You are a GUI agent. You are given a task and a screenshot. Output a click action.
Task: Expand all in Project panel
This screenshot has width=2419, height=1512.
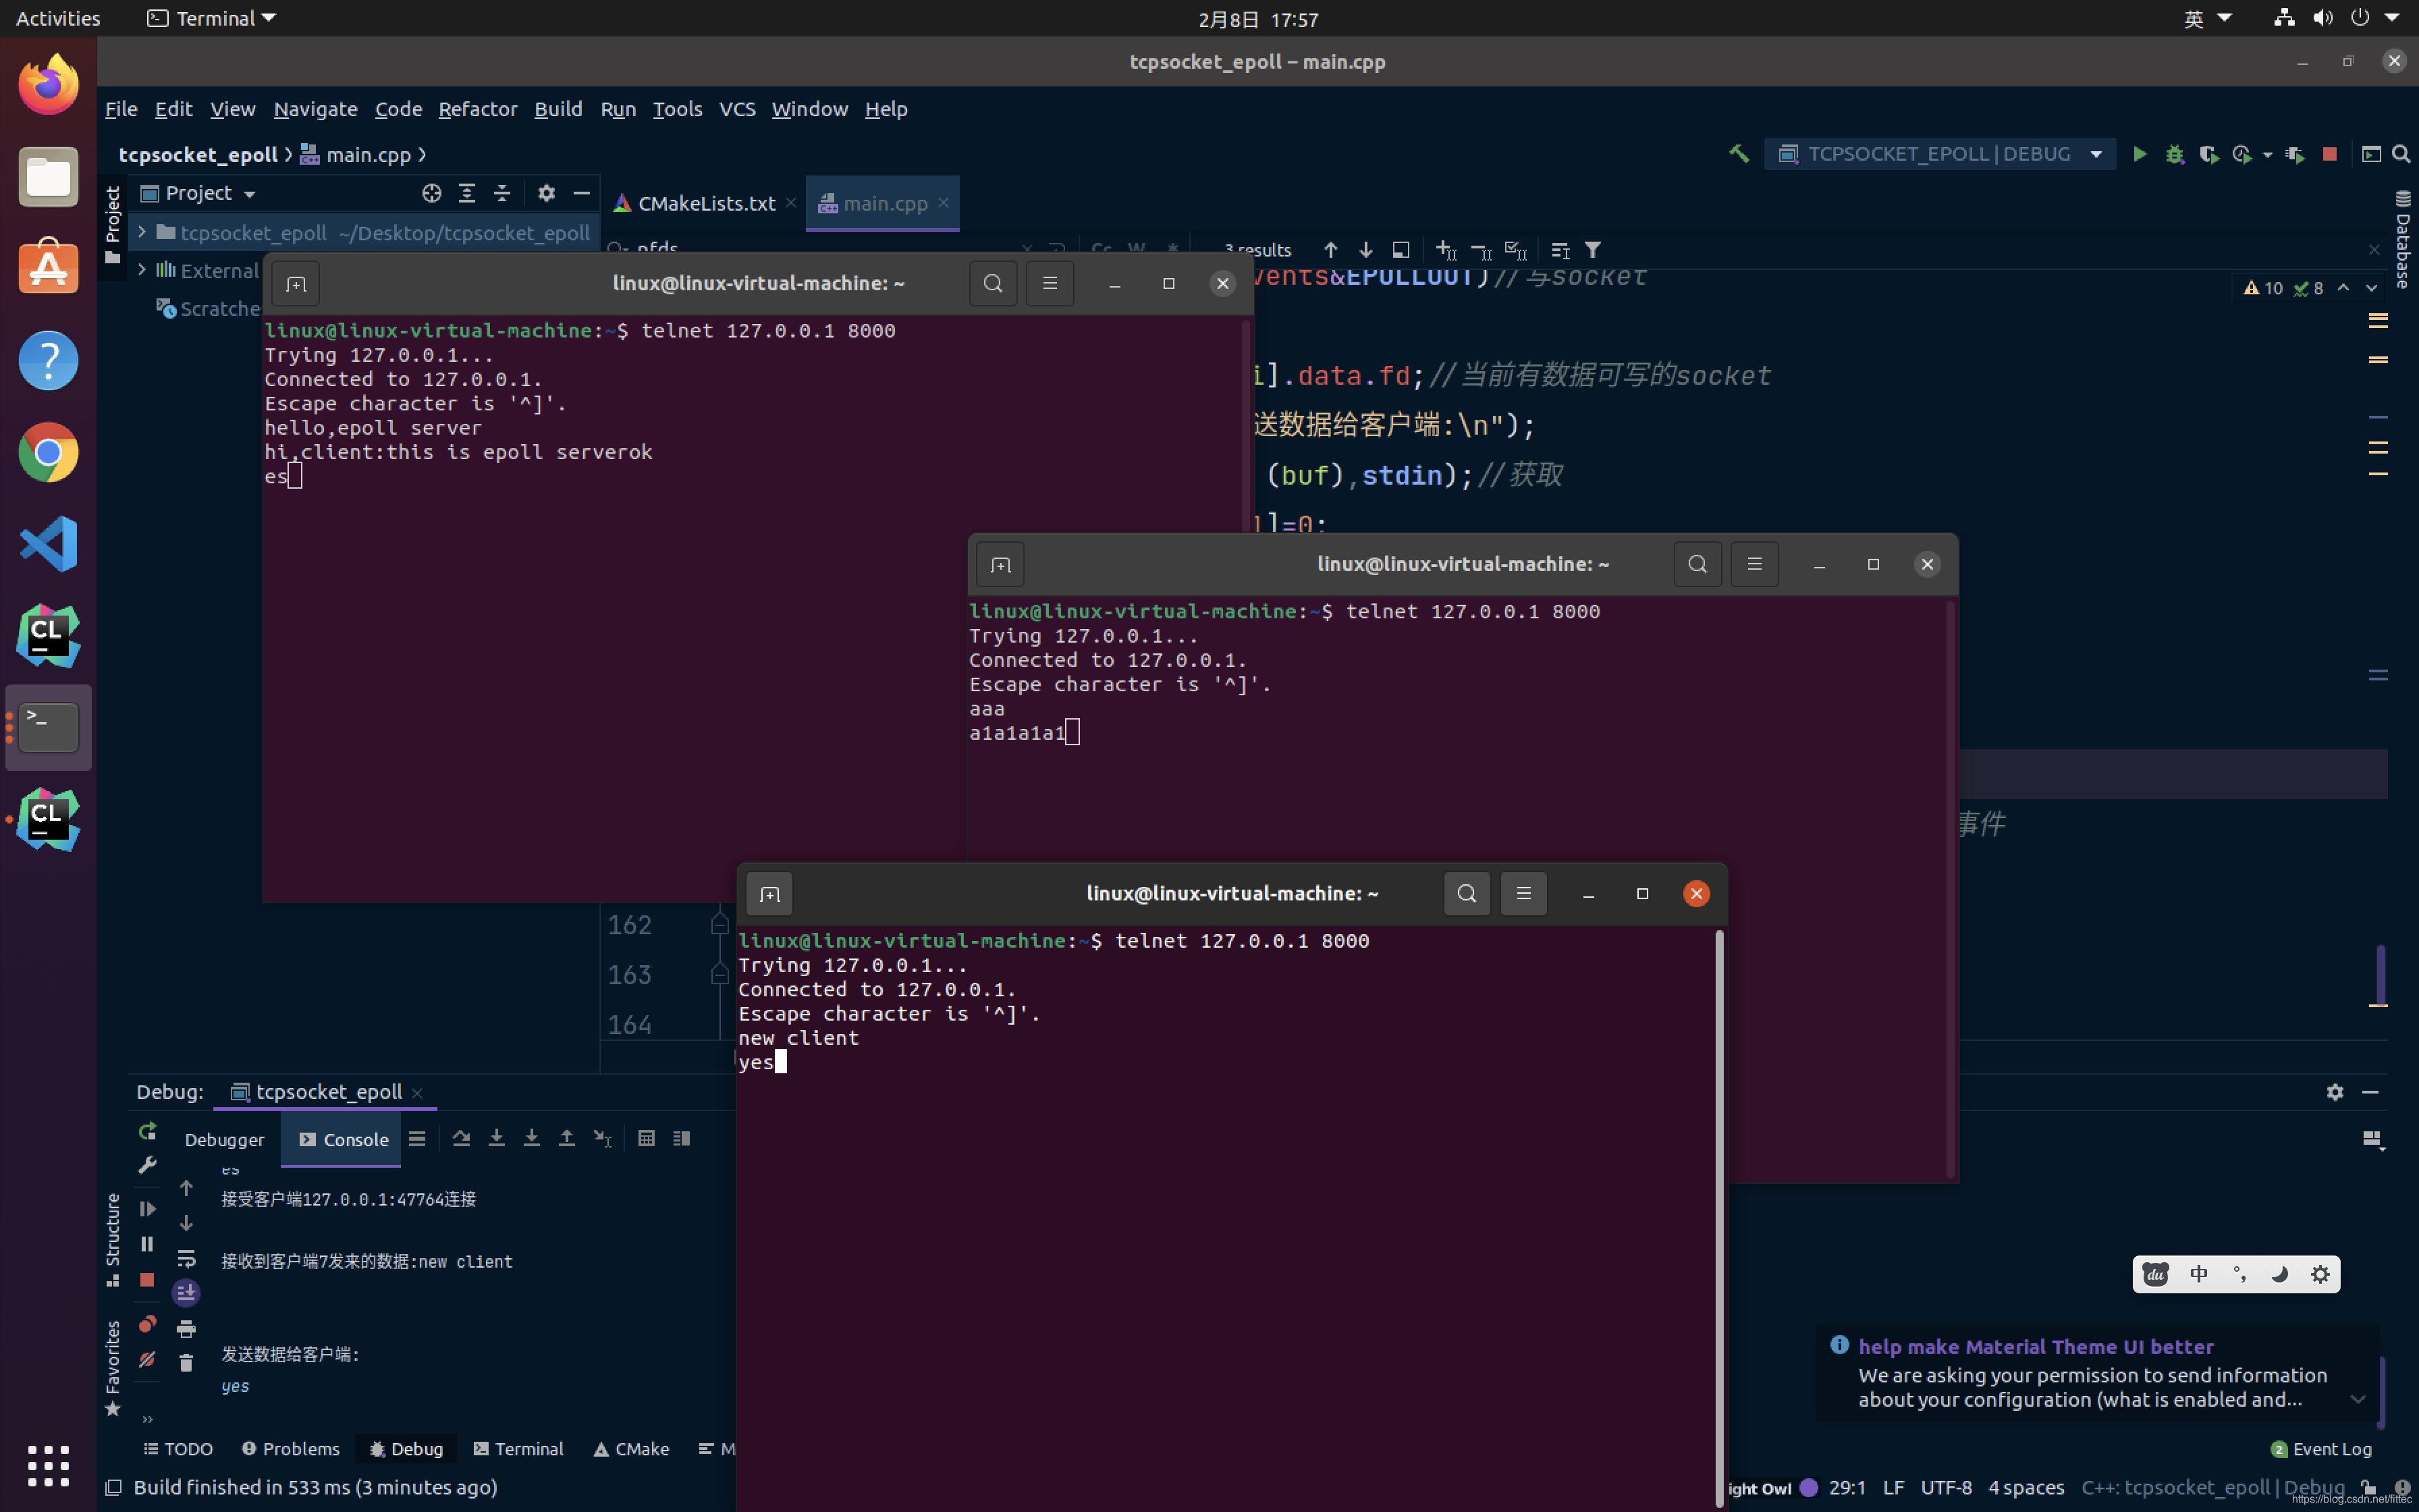click(467, 193)
